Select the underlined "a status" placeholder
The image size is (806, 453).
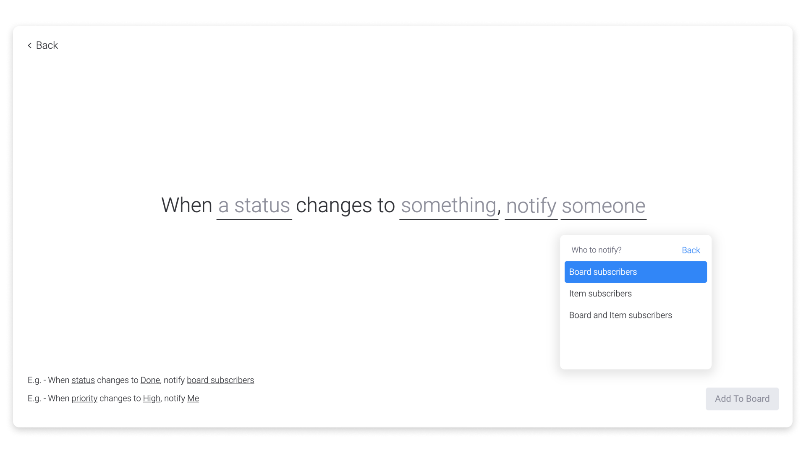[x=254, y=206]
